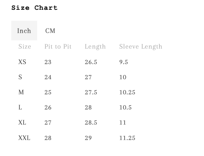Click the Length column header
The height and width of the screenshot is (156, 204).
pyautogui.click(x=95, y=47)
